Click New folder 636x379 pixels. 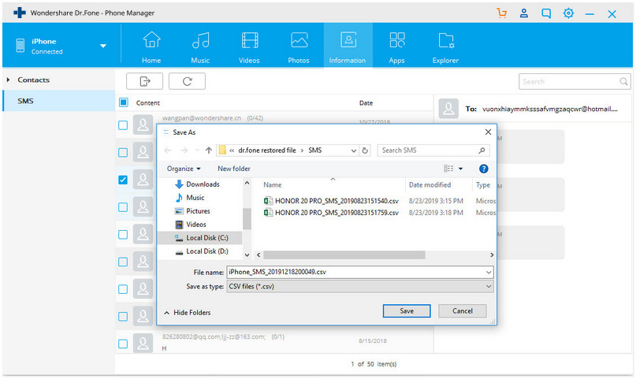(x=233, y=169)
